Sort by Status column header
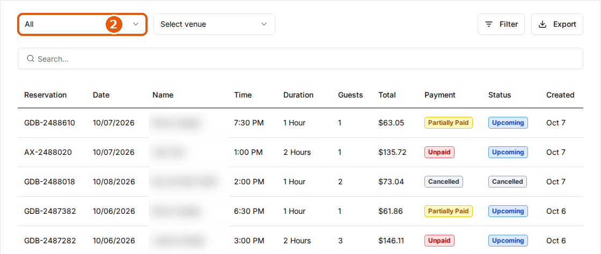The image size is (601, 254). pos(500,95)
